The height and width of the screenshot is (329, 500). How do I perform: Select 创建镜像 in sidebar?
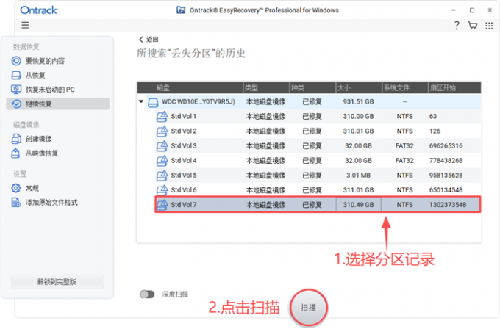38,140
